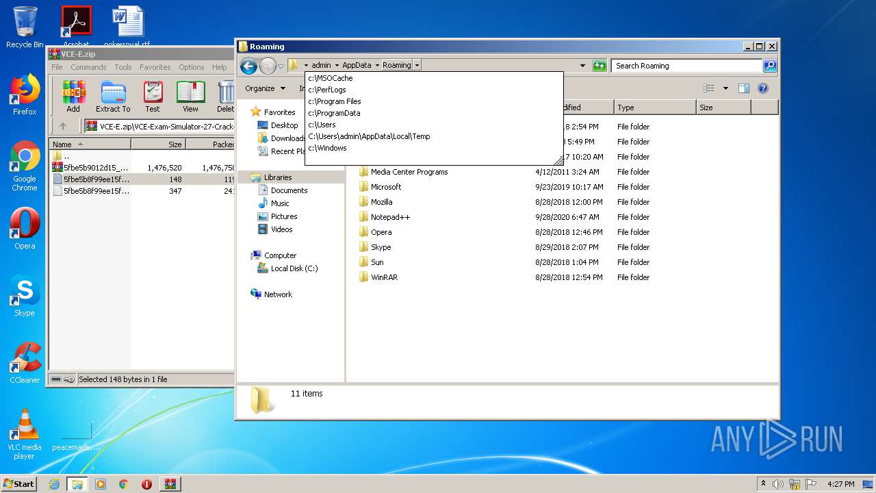Screen dimensions: 876x493
Task: Click Opera icon in taskbar
Action: pyautogui.click(x=146, y=484)
